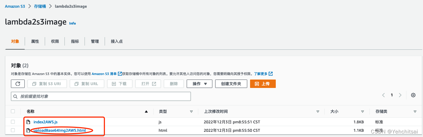Open the 类型 column filter arrow
Image resolution: width=423 pixels, height=137 pixels.
191,111
